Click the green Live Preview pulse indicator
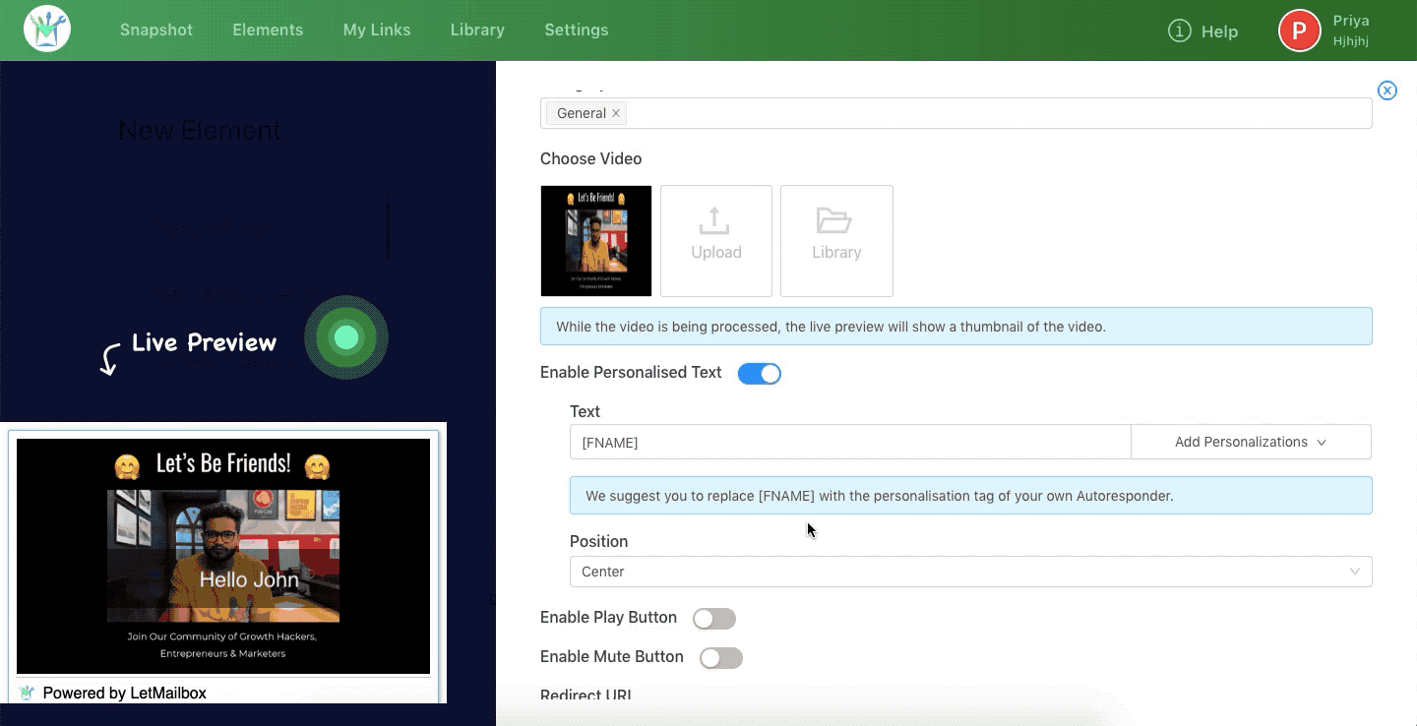This screenshot has height=726, width=1417. coord(346,338)
